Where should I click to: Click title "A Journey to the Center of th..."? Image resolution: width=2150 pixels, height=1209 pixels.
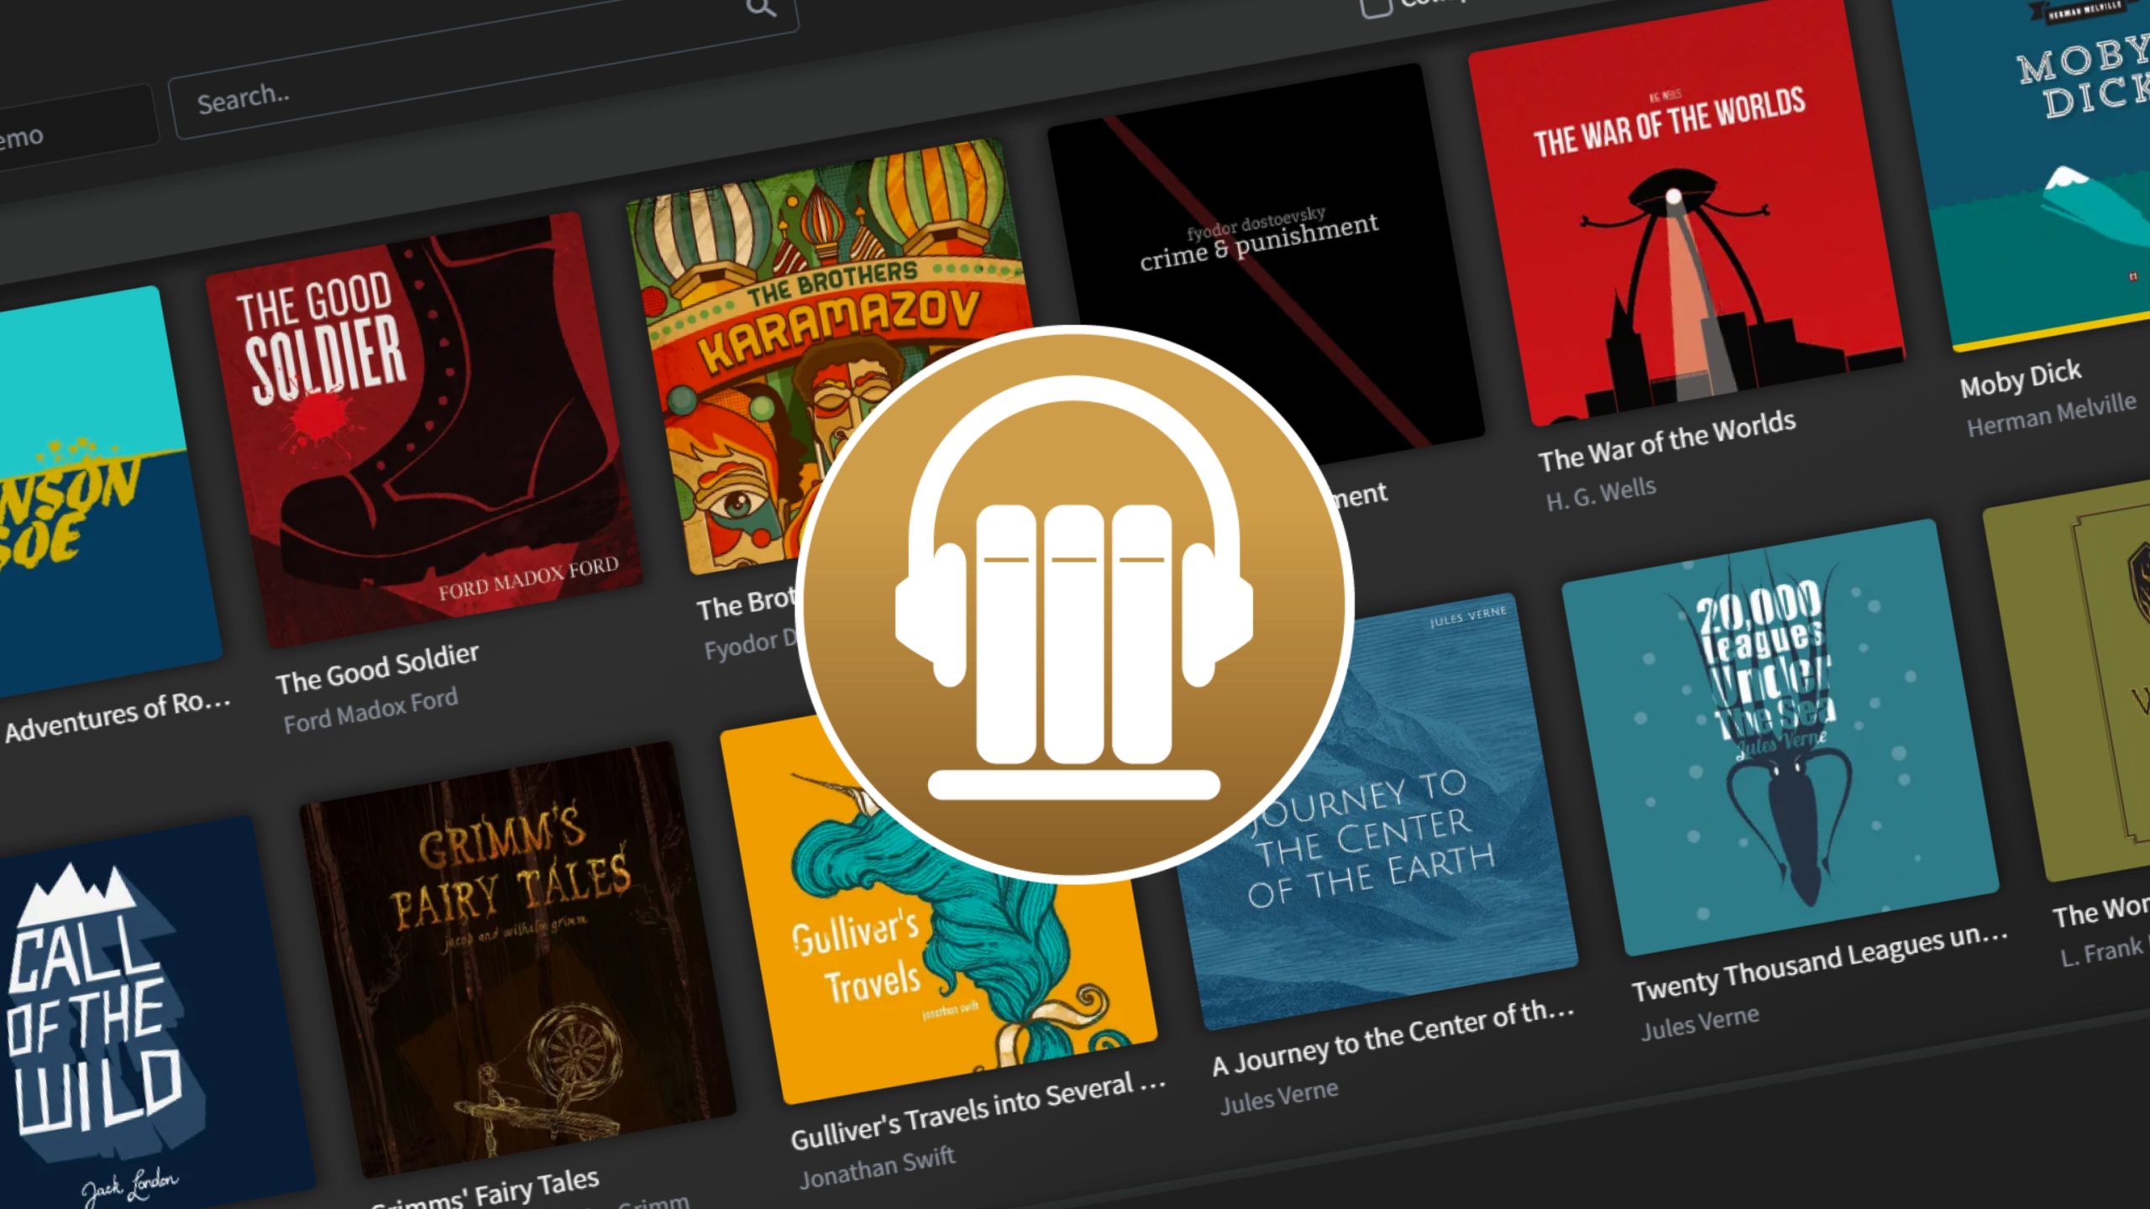point(1392,1038)
